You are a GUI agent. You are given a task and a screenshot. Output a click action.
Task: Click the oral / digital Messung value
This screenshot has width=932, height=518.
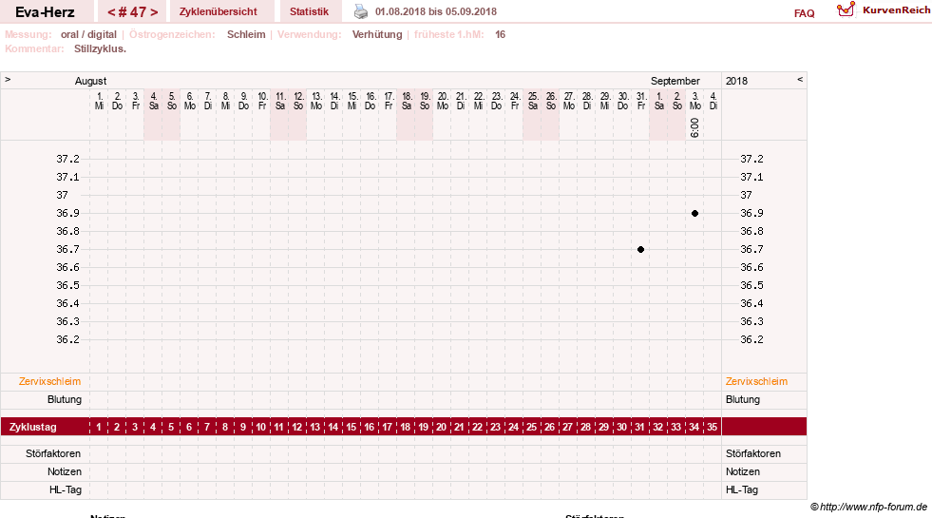88,34
